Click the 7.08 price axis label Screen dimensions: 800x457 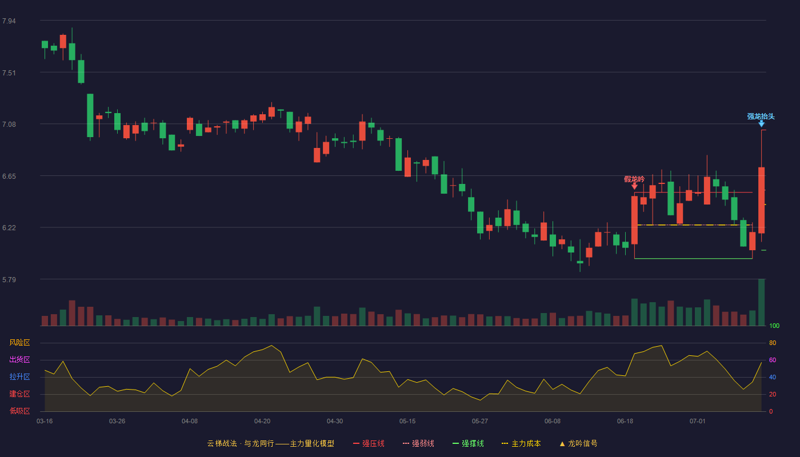pyautogui.click(x=9, y=125)
